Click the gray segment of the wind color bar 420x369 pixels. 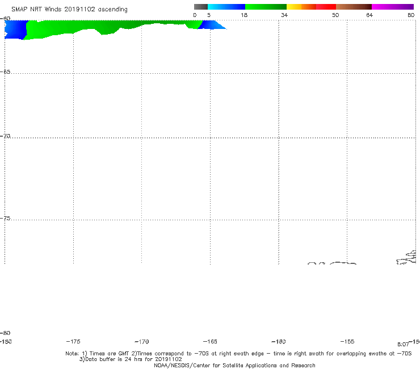tap(200, 7)
